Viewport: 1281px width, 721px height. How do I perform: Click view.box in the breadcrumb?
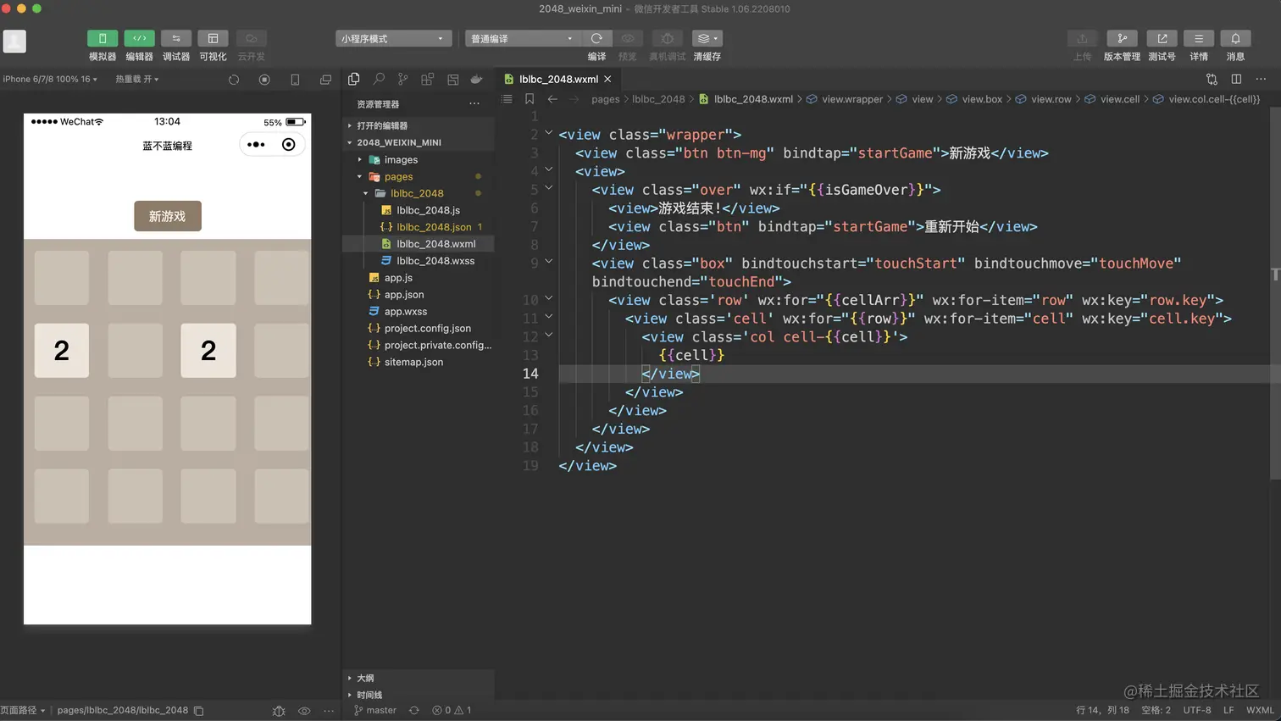(x=982, y=99)
